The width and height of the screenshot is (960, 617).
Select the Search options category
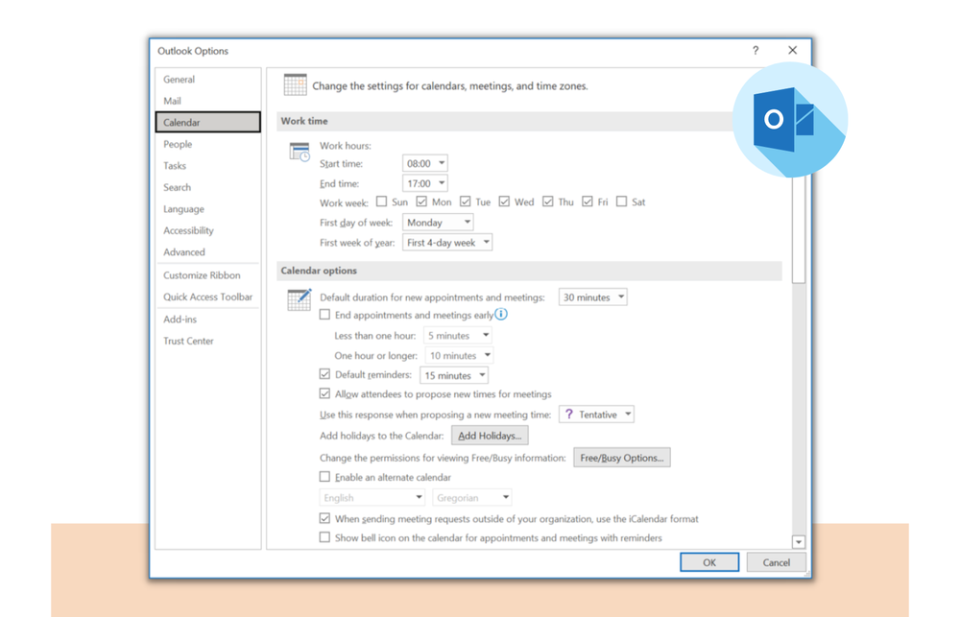tap(207, 187)
